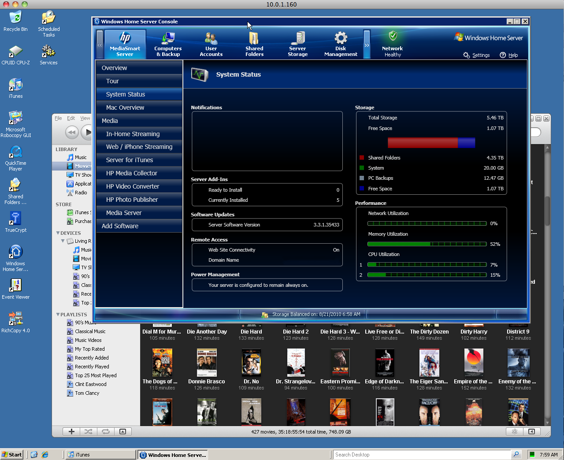This screenshot has width=564, height=460.
Task: Open Recycle Bin desktop icon
Action: click(15, 21)
